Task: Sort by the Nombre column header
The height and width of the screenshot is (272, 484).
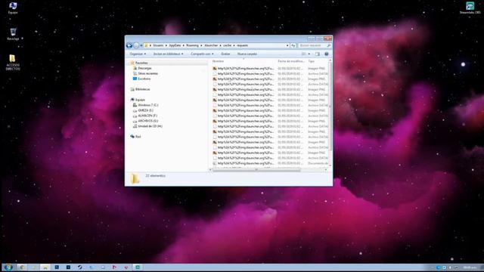Action: 218,61
